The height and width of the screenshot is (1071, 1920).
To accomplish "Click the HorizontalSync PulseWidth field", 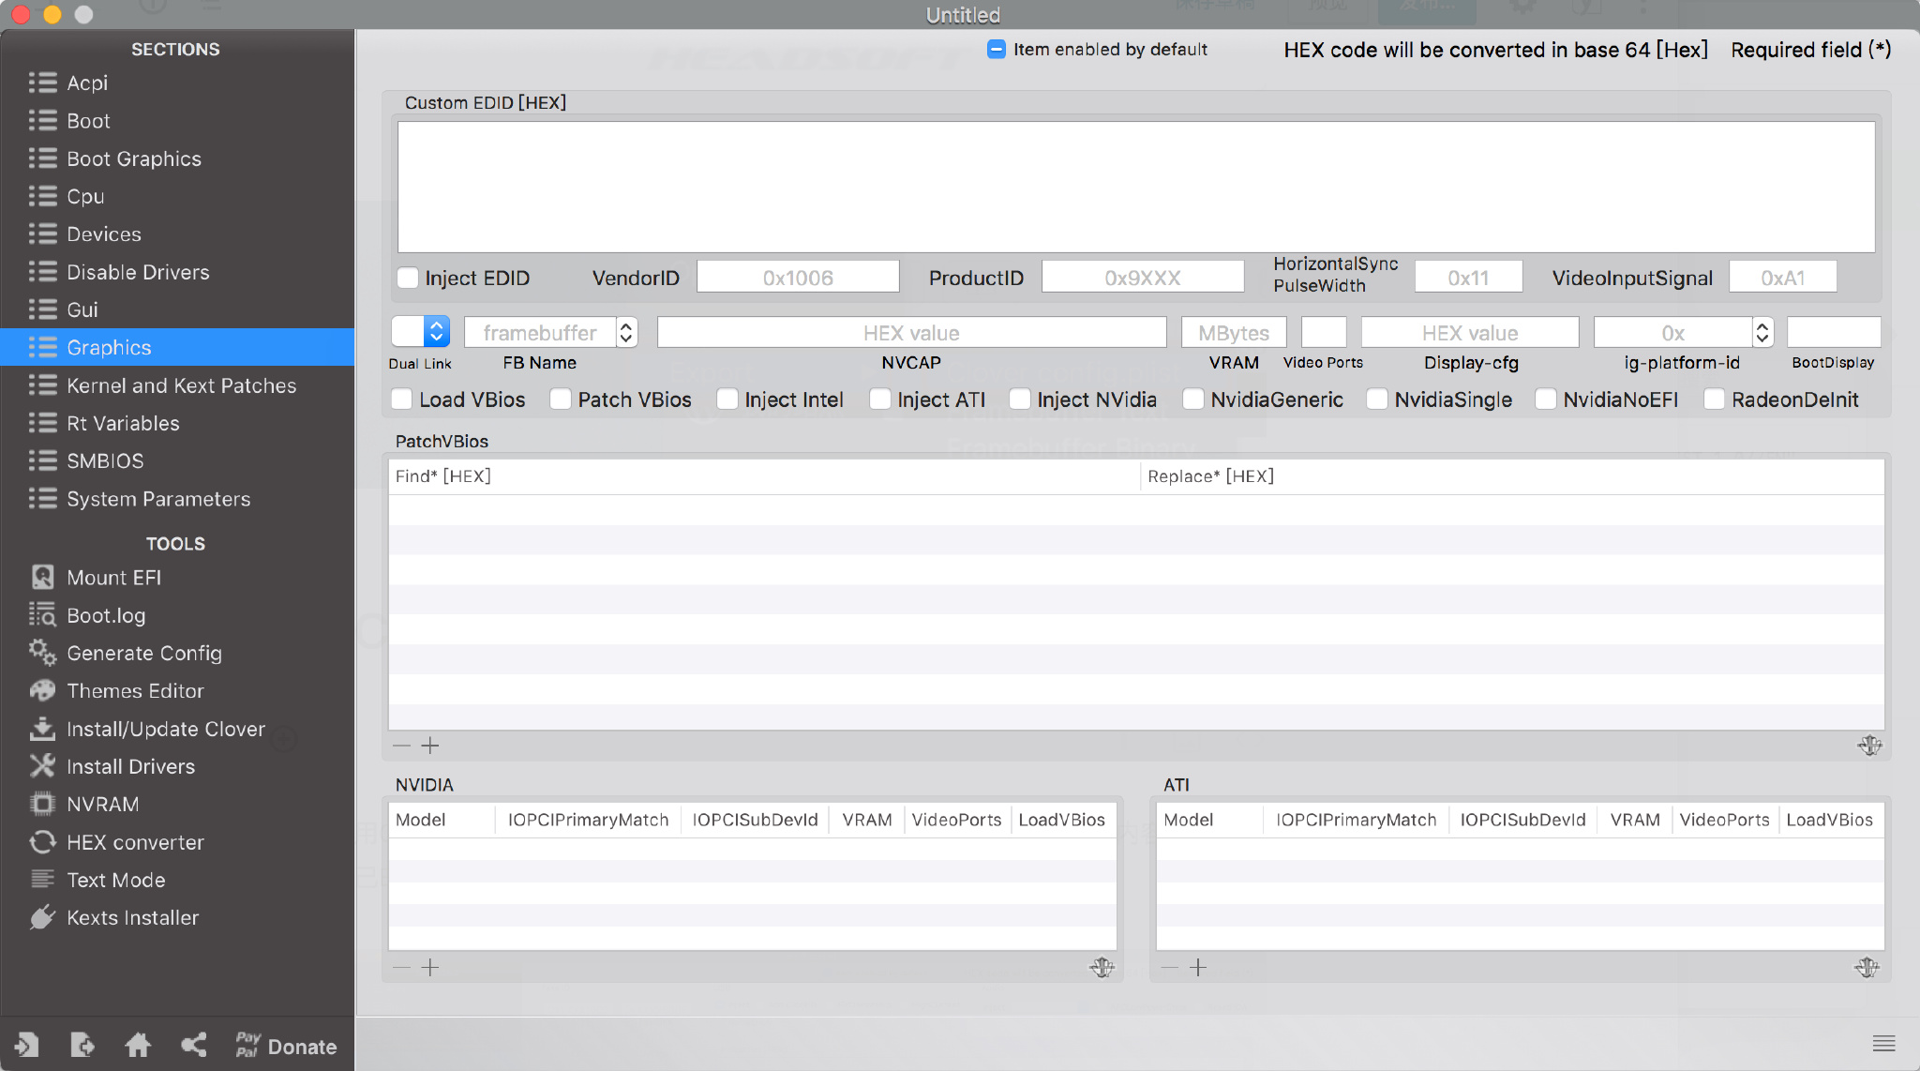I will click(1468, 278).
